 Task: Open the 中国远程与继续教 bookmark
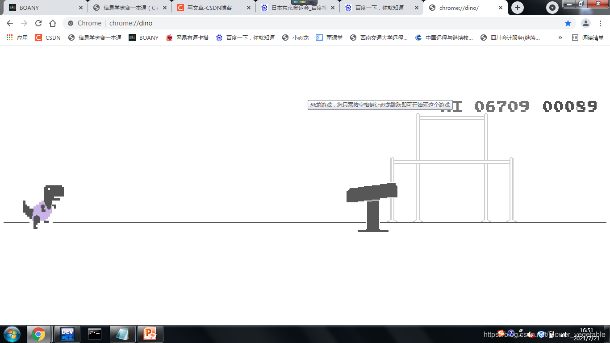click(x=444, y=38)
